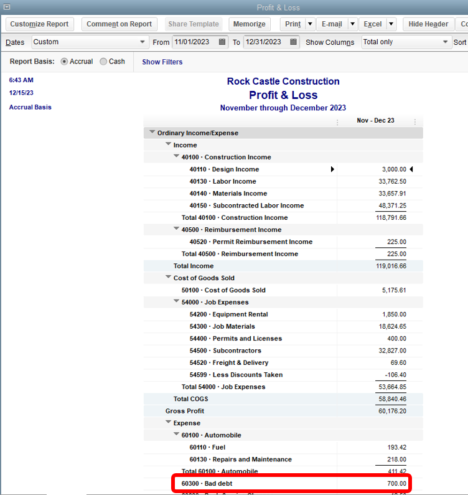This screenshot has width=468, height=495.
Task: Collapse 60100 Automobile
Action: pyautogui.click(x=176, y=434)
